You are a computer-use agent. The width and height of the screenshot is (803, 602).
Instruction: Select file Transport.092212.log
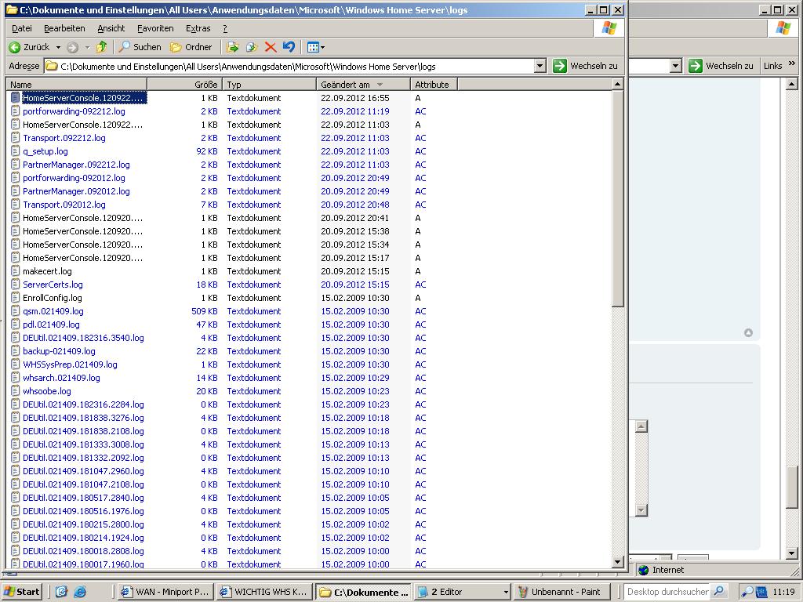(64, 138)
